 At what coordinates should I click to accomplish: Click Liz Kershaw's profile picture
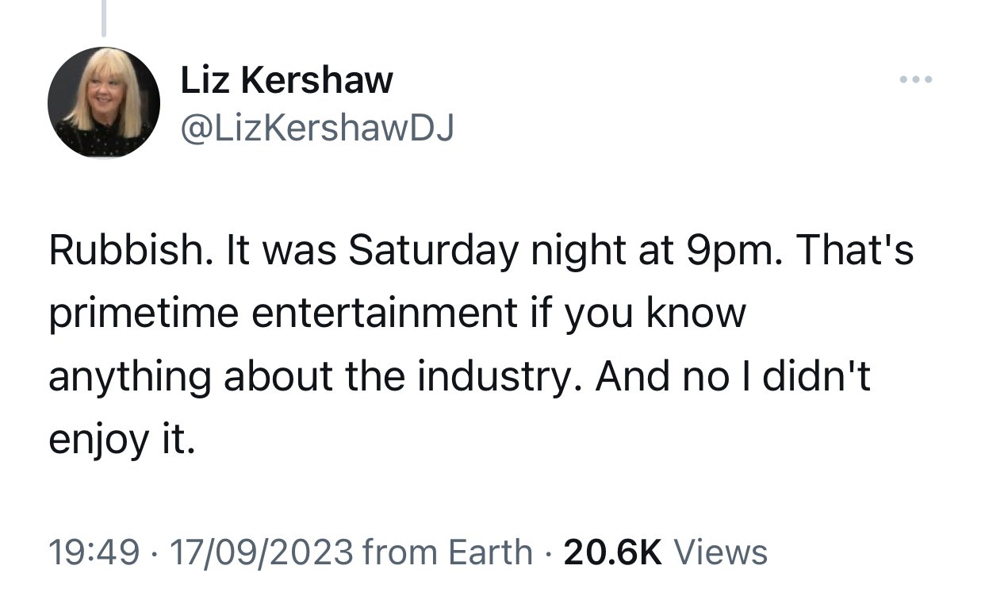pyautogui.click(x=104, y=102)
